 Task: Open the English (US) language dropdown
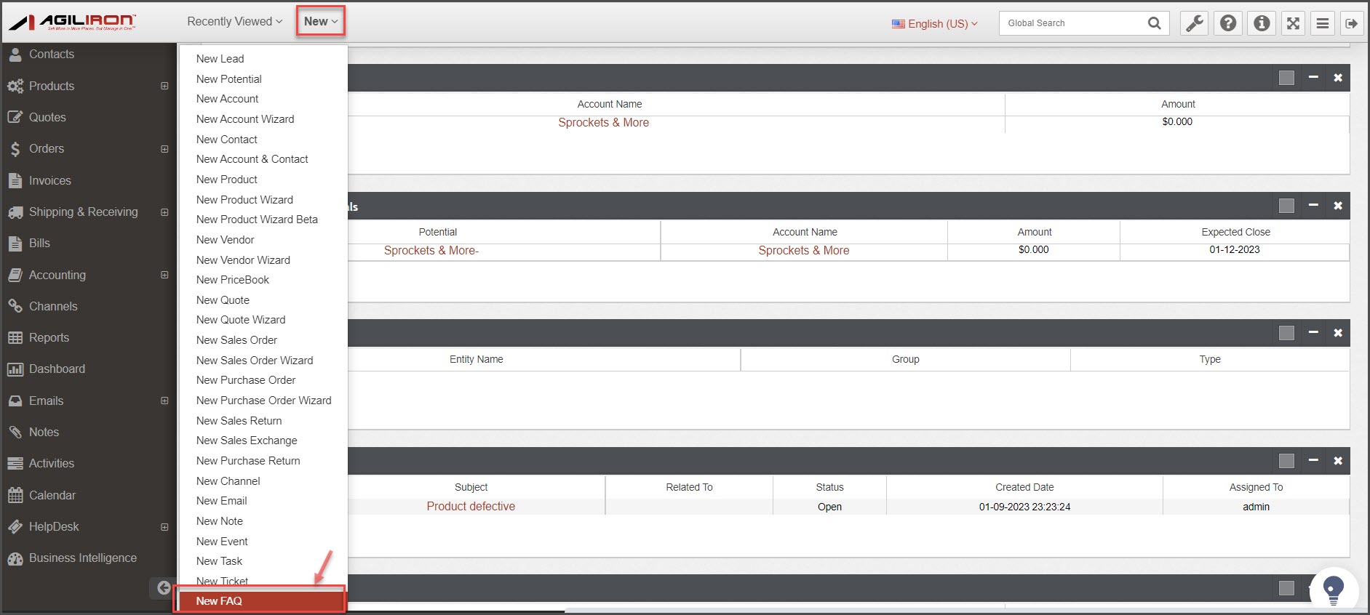pyautogui.click(x=935, y=24)
